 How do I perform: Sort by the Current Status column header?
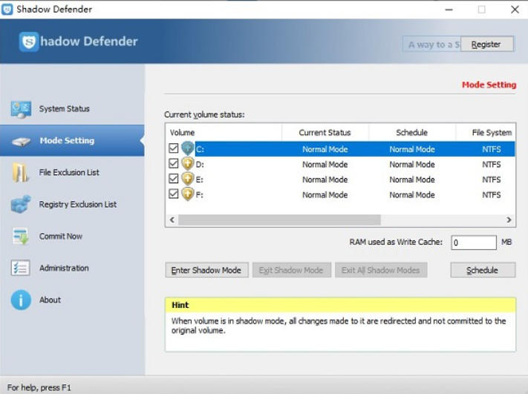tap(325, 133)
